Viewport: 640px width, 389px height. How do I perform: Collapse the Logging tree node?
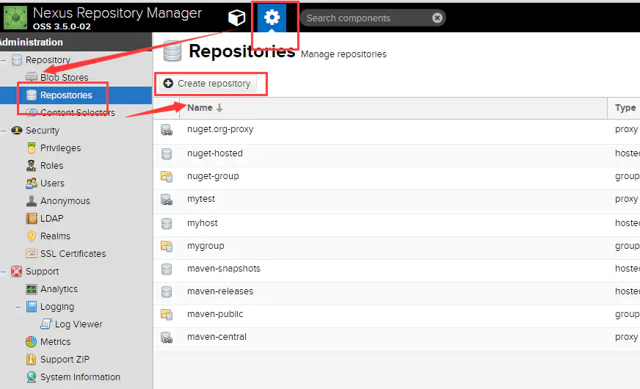tap(18, 307)
